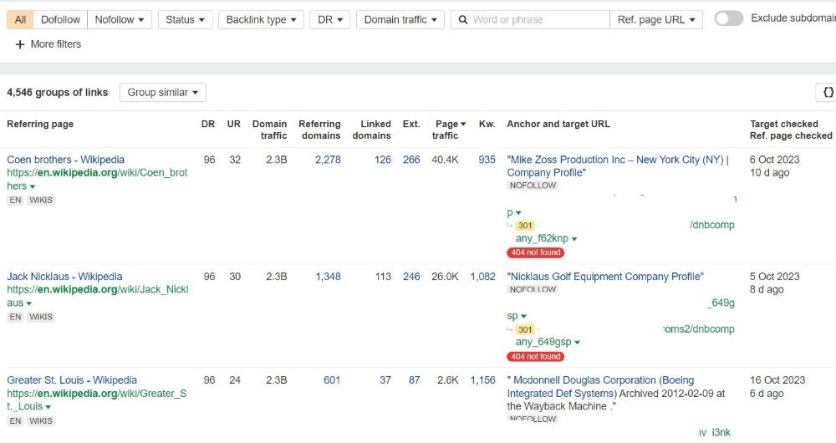Click the 935 keywords value

point(487,160)
